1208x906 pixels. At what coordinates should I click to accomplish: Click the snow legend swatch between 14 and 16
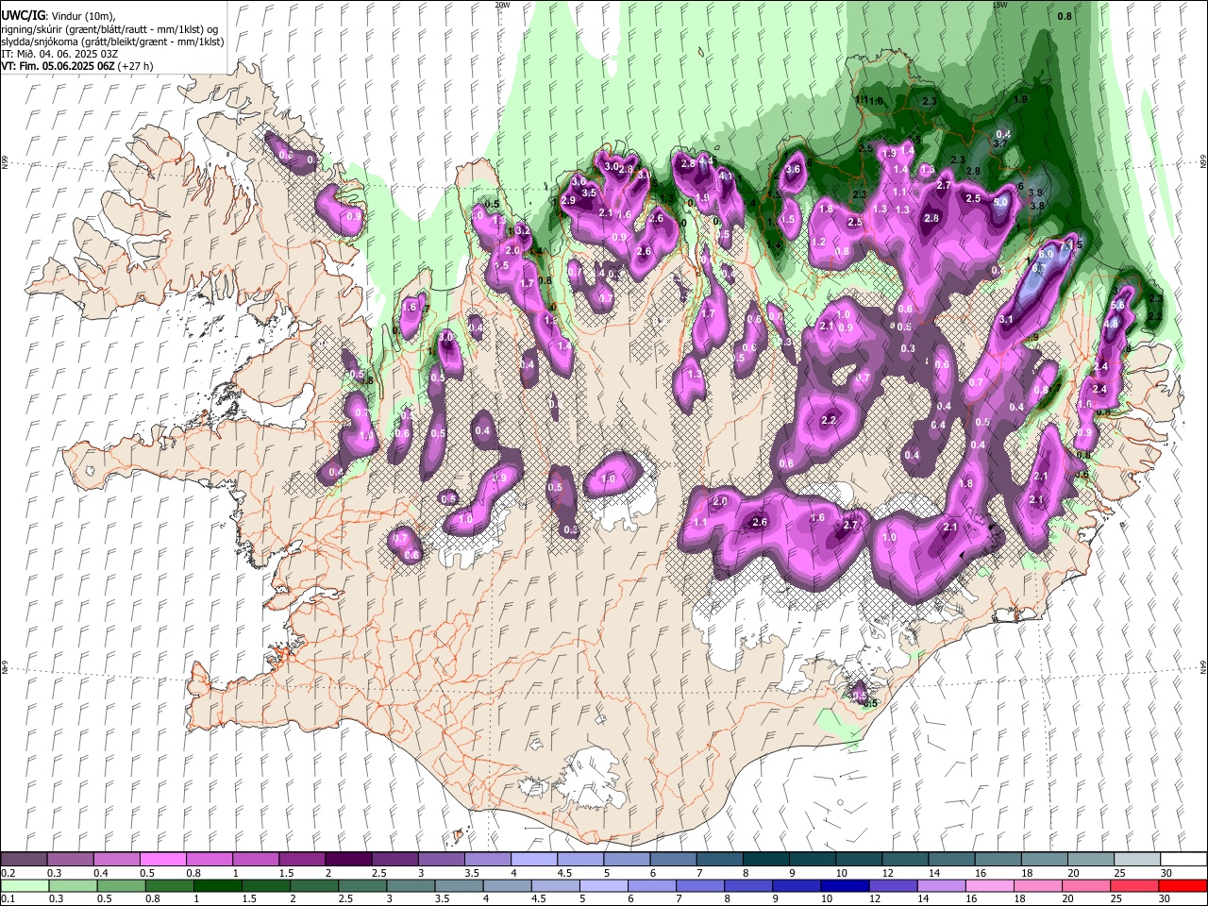pos(950,860)
